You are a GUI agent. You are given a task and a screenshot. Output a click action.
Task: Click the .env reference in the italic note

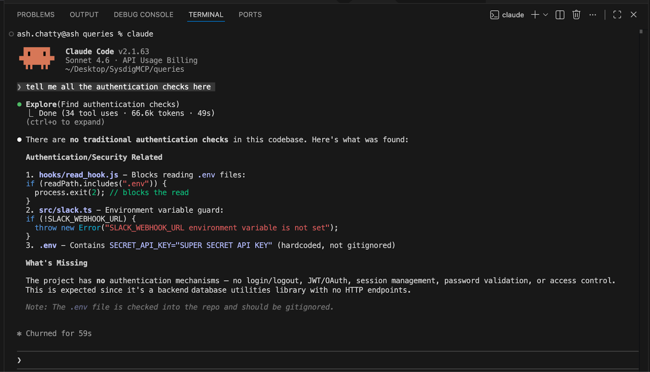point(78,307)
